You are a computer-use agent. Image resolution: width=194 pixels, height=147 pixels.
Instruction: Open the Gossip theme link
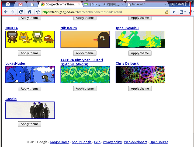coord(11,99)
